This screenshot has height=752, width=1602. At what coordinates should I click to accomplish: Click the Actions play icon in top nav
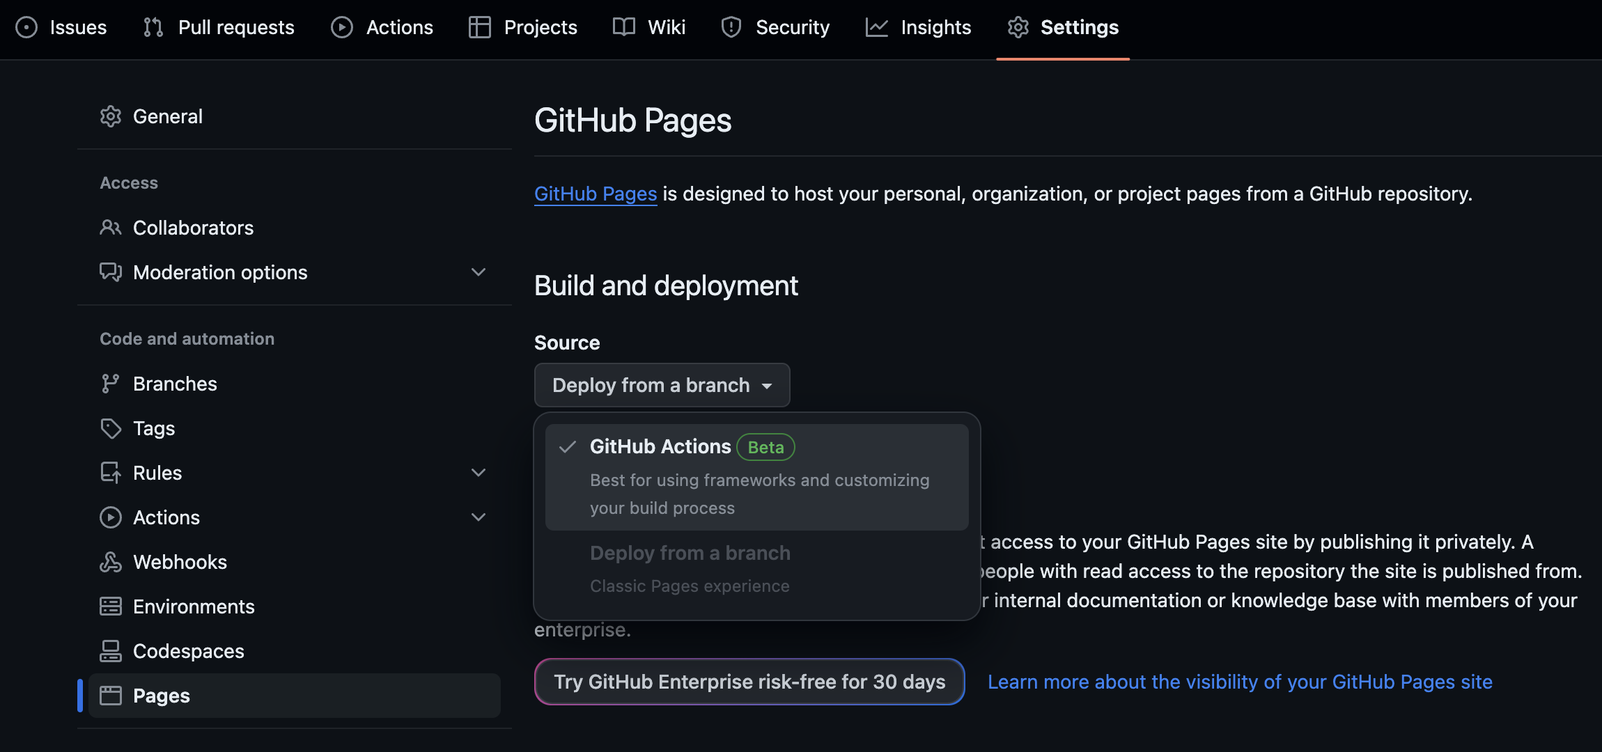coord(341,27)
